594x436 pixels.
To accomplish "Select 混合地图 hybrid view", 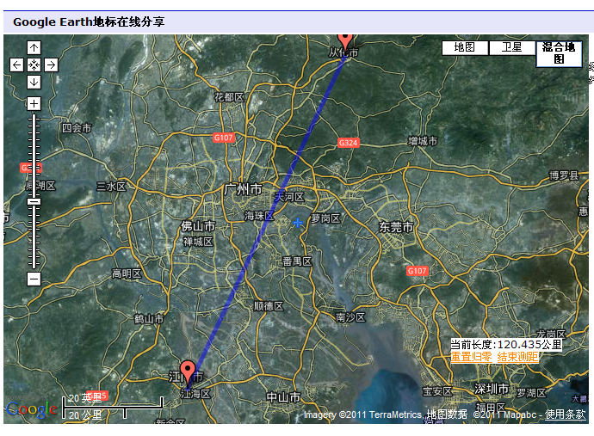I will 560,53.
